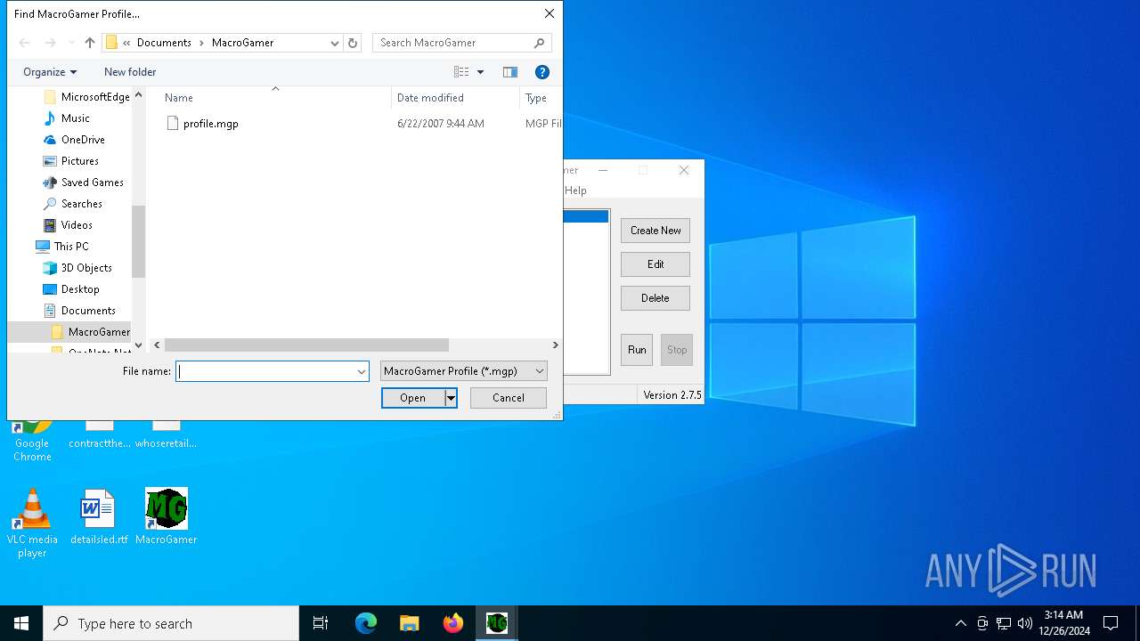
Task: Click the taskbar search box
Action: 171,623
